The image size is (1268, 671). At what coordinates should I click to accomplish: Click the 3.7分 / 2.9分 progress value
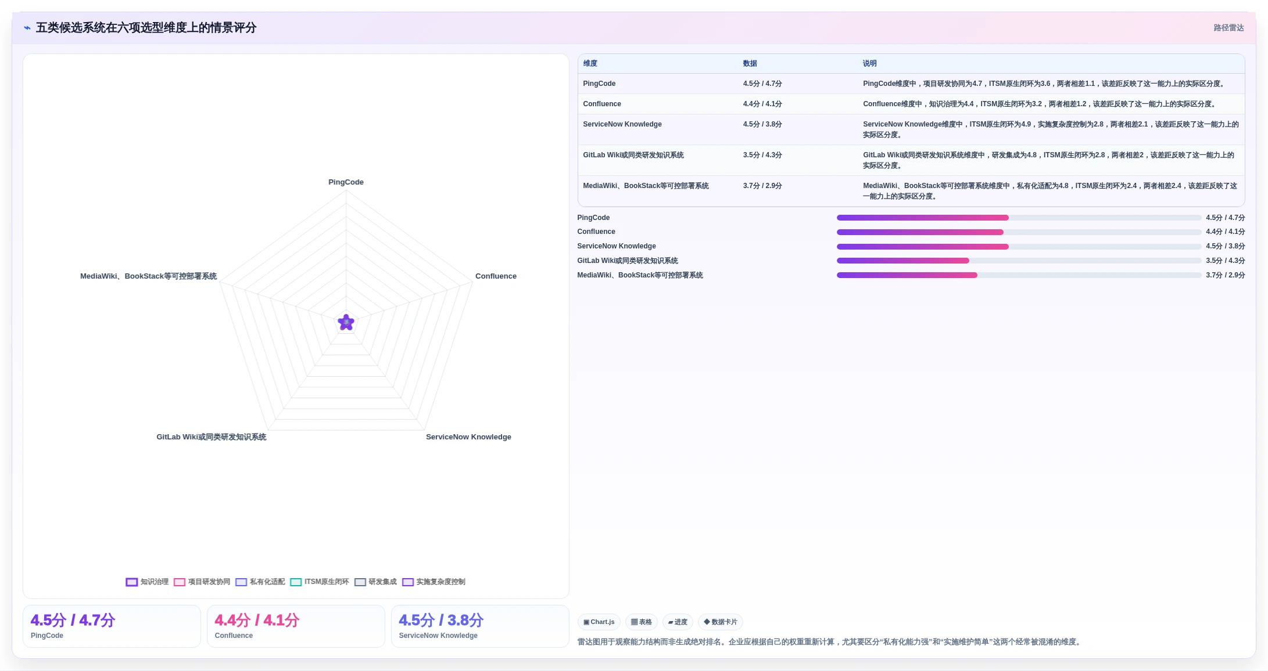coord(1225,275)
